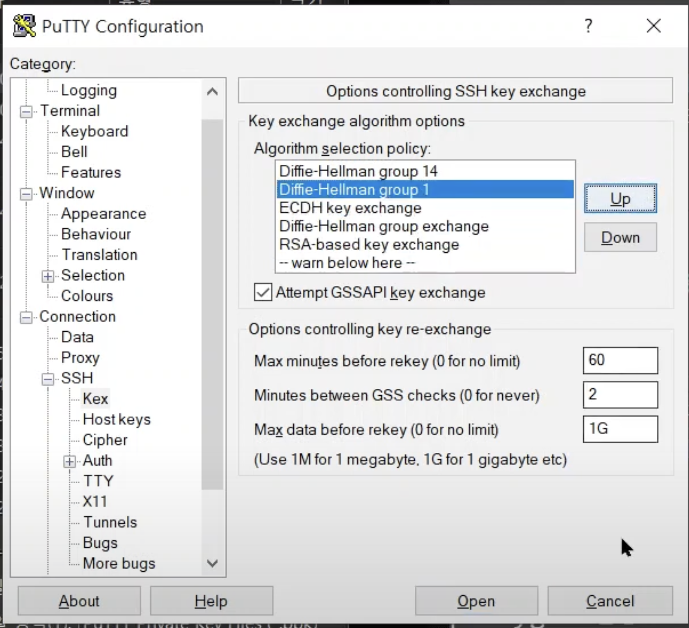This screenshot has height=628, width=689.
Task: Move selected algorithm Down
Action: (x=620, y=237)
